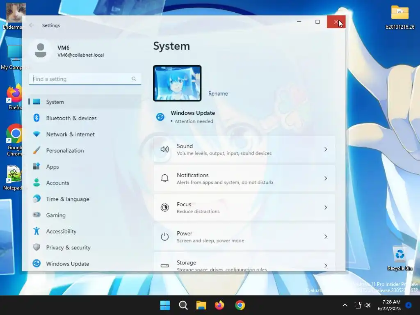Expand the Sound settings chevron

tap(326, 149)
